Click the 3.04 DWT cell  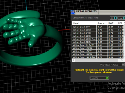pos(112,57)
